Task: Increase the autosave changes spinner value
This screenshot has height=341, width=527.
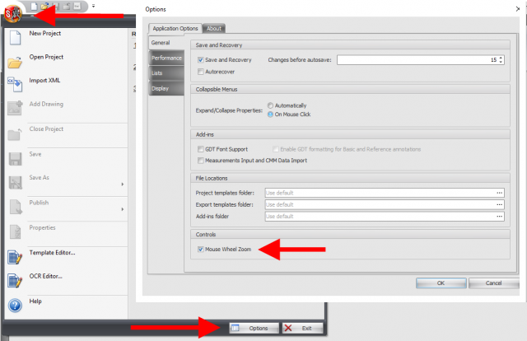Action: tap(501, 58)
